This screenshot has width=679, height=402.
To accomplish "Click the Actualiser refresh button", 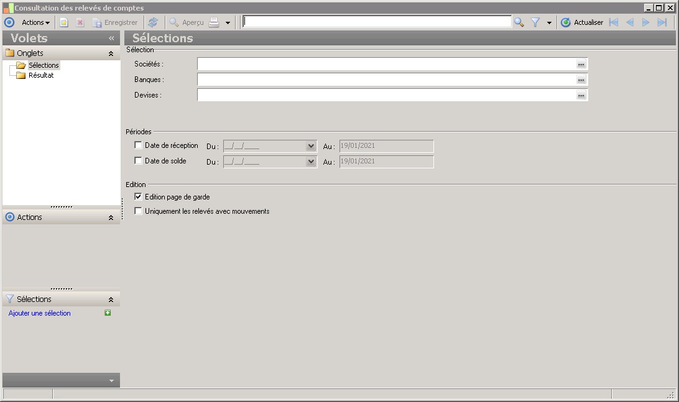I will (x=581, y=22).
